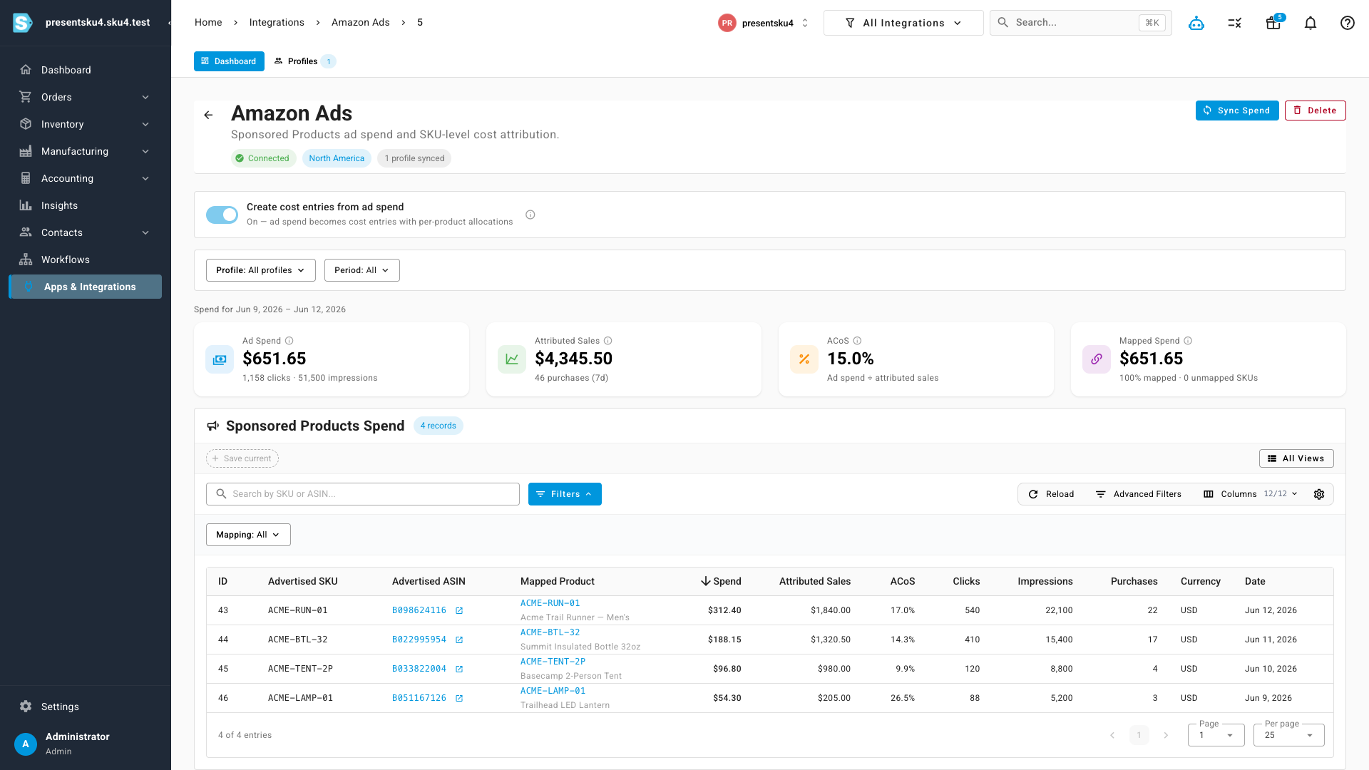
Task: Click the Delete button
Action: pyautogui.click(x=1316, y=111)
